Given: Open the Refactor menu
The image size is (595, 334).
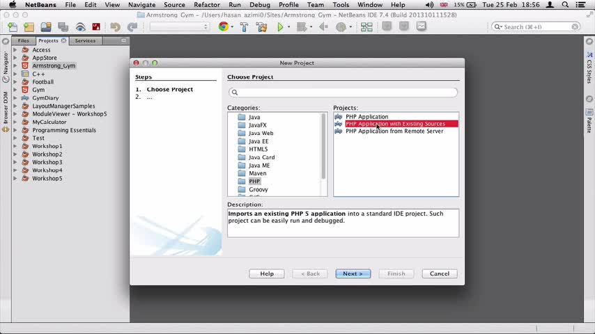Looking at the screenshot, I should [207, 5].
